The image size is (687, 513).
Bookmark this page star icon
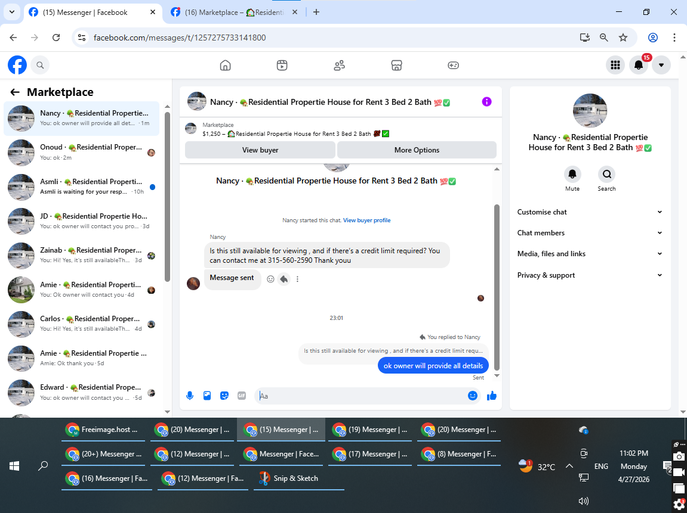623,38
